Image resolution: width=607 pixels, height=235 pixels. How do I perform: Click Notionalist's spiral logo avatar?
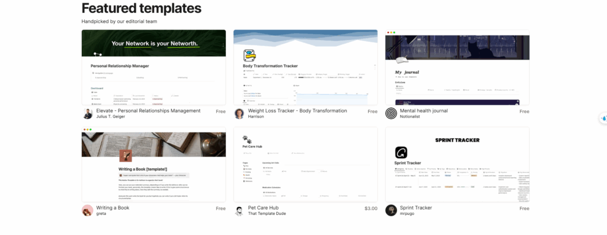tap(391, 113)
